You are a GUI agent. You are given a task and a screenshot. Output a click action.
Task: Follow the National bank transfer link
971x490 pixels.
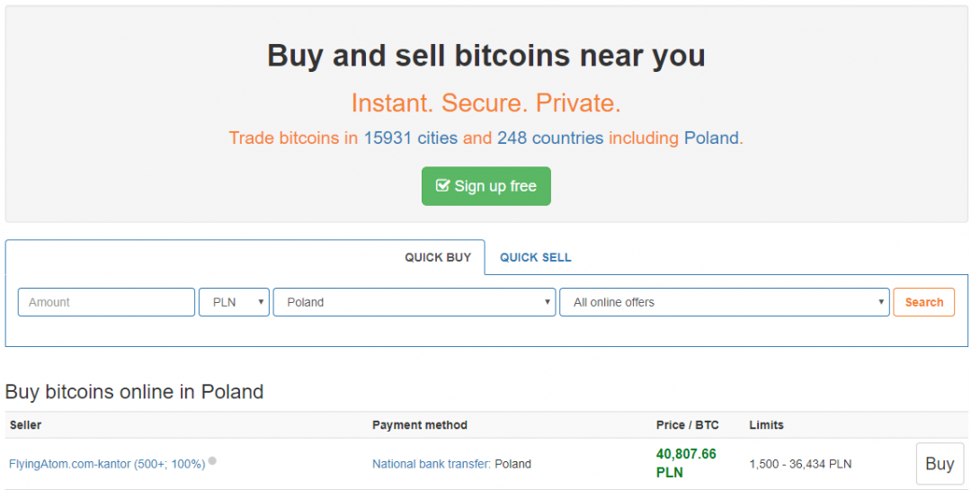431,464
